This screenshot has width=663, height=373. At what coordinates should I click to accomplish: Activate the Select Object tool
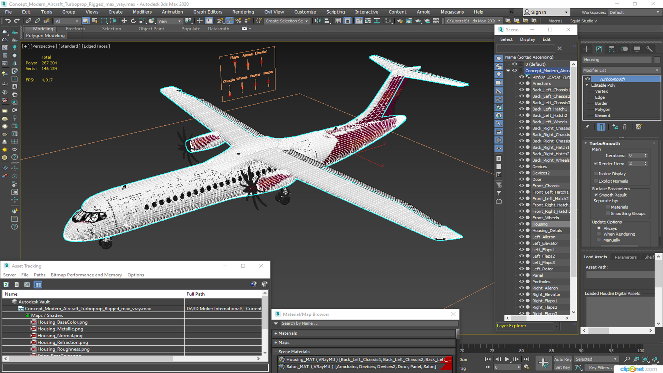coord(86,21)
